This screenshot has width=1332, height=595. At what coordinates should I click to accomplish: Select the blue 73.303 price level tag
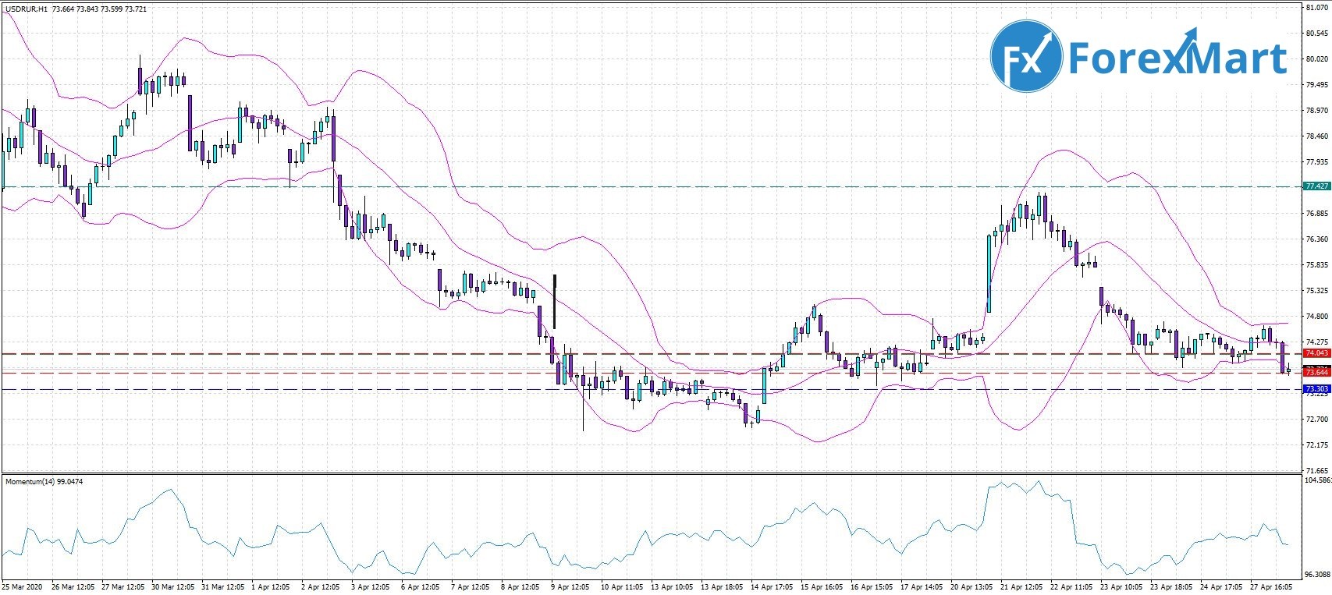click(1316, 389)
